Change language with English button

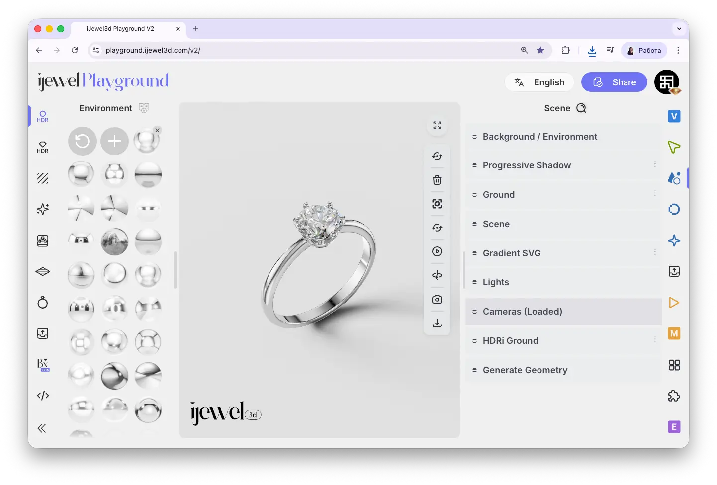pos(539,82)
